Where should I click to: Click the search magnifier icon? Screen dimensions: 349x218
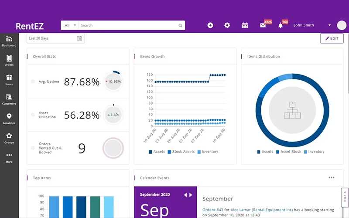(x=180, y=26)
